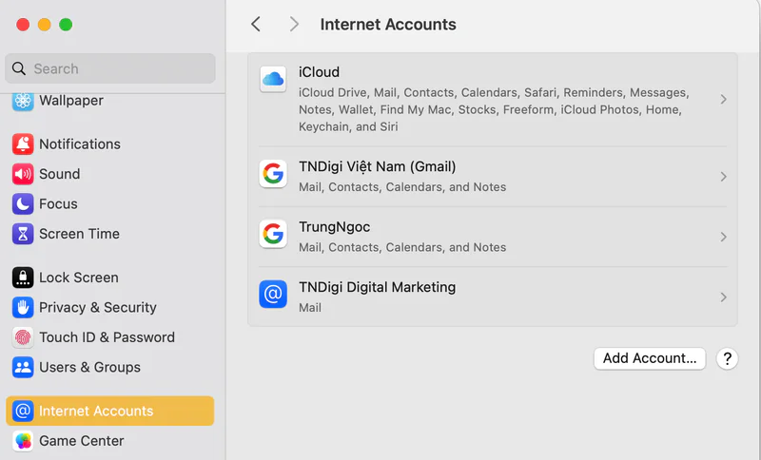Click the iCloud cloud icon
This screenshot has height=460, width=761.
coord(273,79)
